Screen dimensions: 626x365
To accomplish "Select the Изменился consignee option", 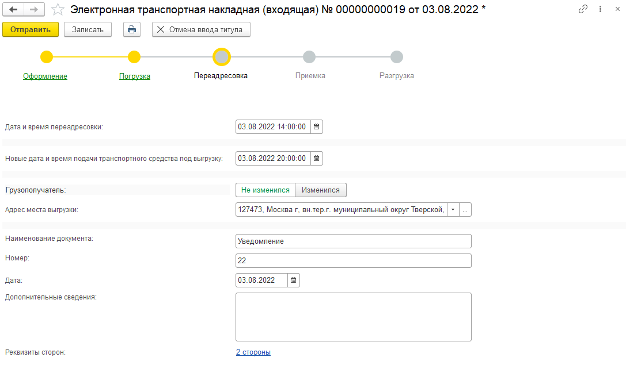I will pos(321,190).
